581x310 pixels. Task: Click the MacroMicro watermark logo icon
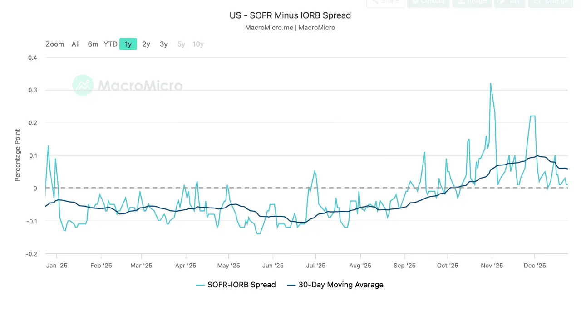[83, 85]
